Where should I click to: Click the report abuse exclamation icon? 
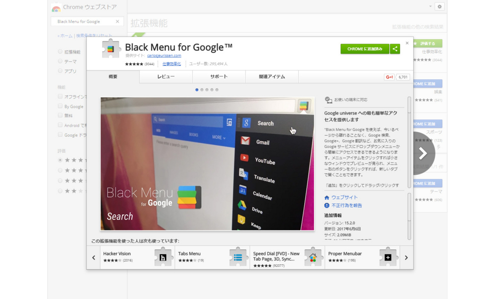[x=327, y=206]
